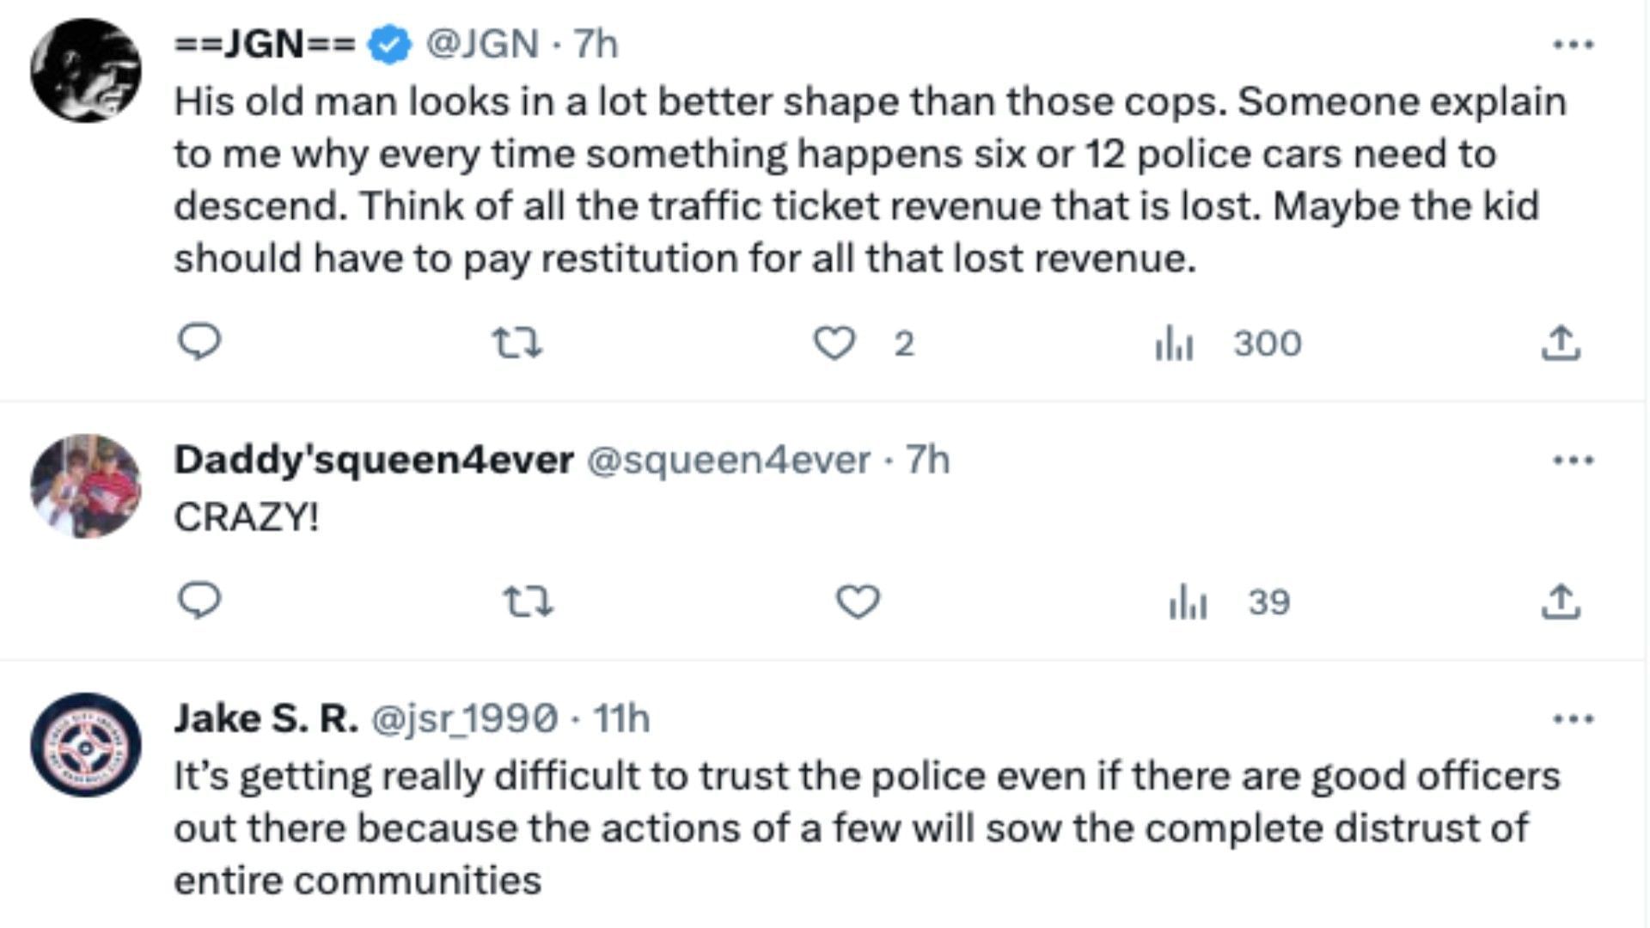Open more options on Jake S. R. tweet

point(1574,719)
